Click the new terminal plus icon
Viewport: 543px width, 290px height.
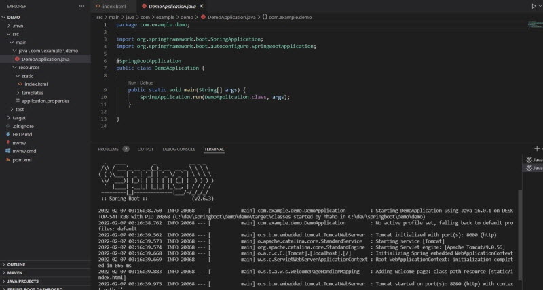click(537, 148)
